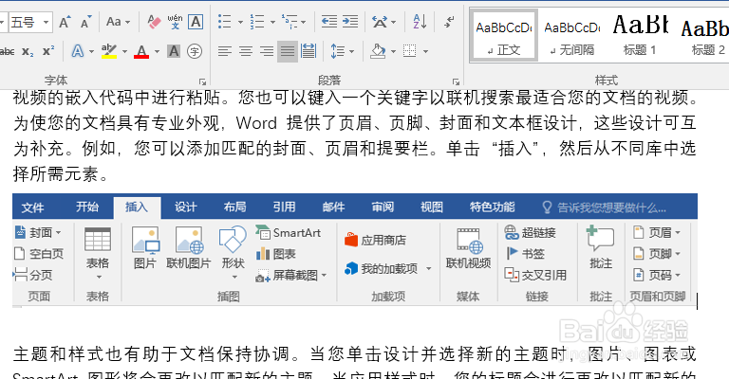The image size is (729, 379).
Task: Expand the Multilevel List dropdown arrow
Action: point(304,22)
